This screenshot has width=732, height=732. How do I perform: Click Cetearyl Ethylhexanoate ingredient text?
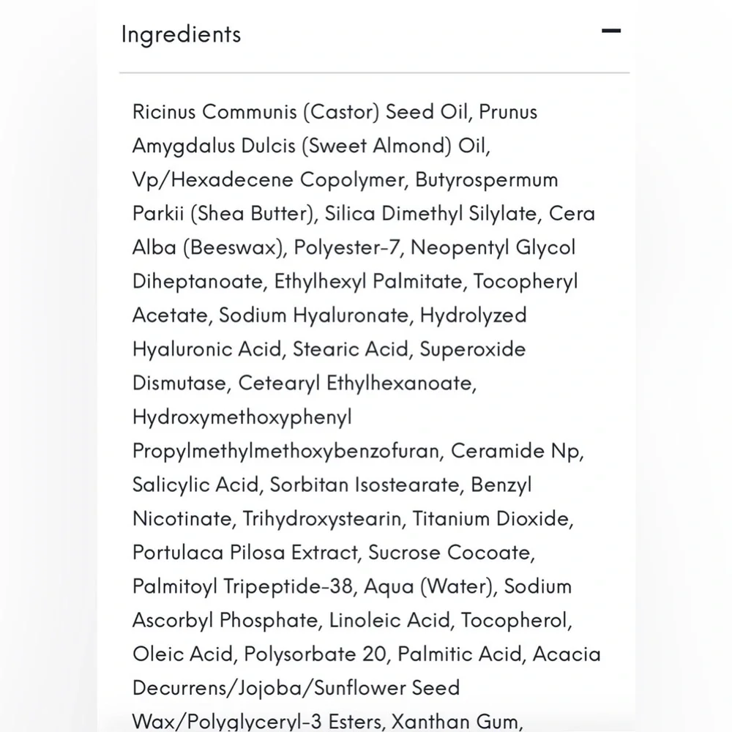357,384
